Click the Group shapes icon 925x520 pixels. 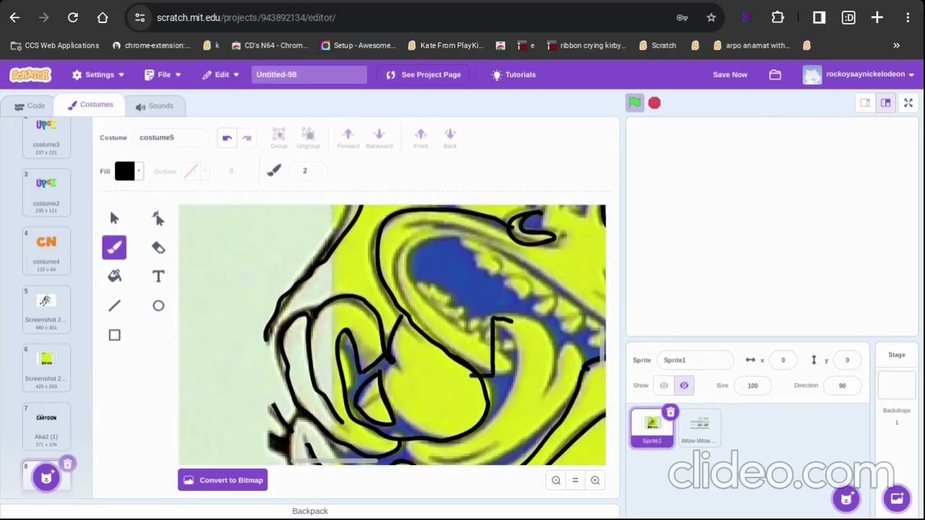[279, 138]
